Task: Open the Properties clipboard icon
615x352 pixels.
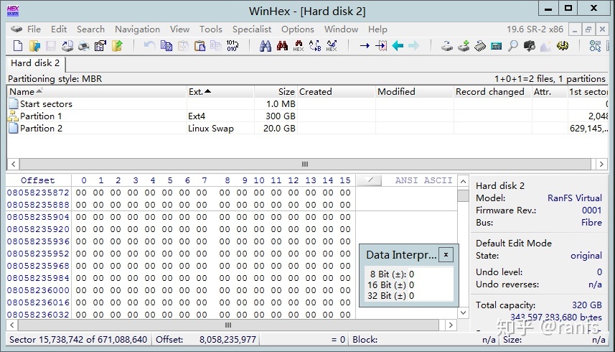Action: (100, 46)
